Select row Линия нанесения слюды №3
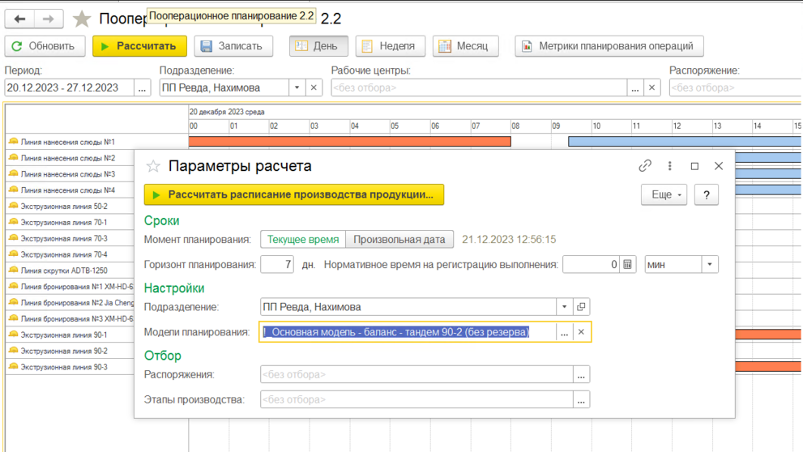The image size is (803, 452). (x=70, y=174)
